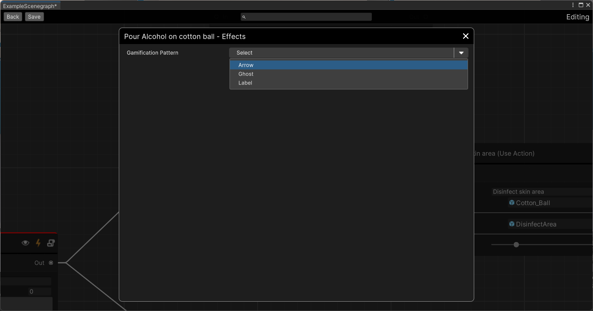Viewport: 593px width, 311px height.
Task: Open the Gamification Pattern dropdown arrow
Action: pos(461,53)
